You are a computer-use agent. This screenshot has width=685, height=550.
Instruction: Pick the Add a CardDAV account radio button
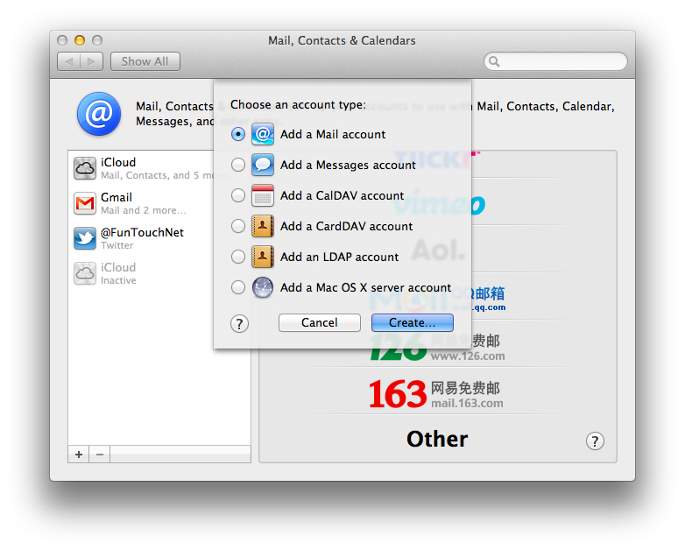[238, 226]
